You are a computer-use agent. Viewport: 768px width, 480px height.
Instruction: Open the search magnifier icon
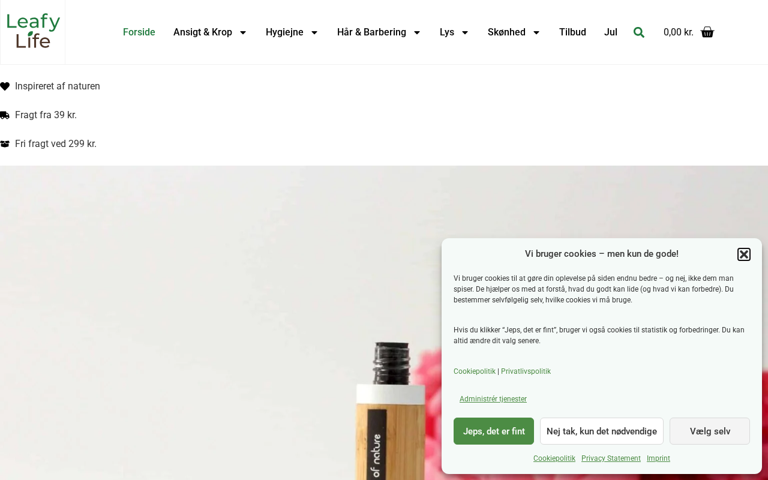pos(639,32)
